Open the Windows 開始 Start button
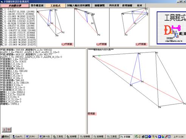 tap(5, 136)
